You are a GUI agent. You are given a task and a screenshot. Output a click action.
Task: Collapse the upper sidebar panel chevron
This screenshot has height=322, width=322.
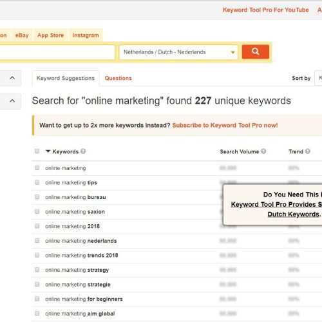[12, 78]
